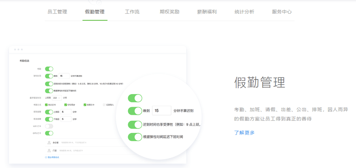Image resolution: width=356 pixels, height=168 pixels.
Task: Select the 假勤管理 tab
Action: [x=95, y=12]
